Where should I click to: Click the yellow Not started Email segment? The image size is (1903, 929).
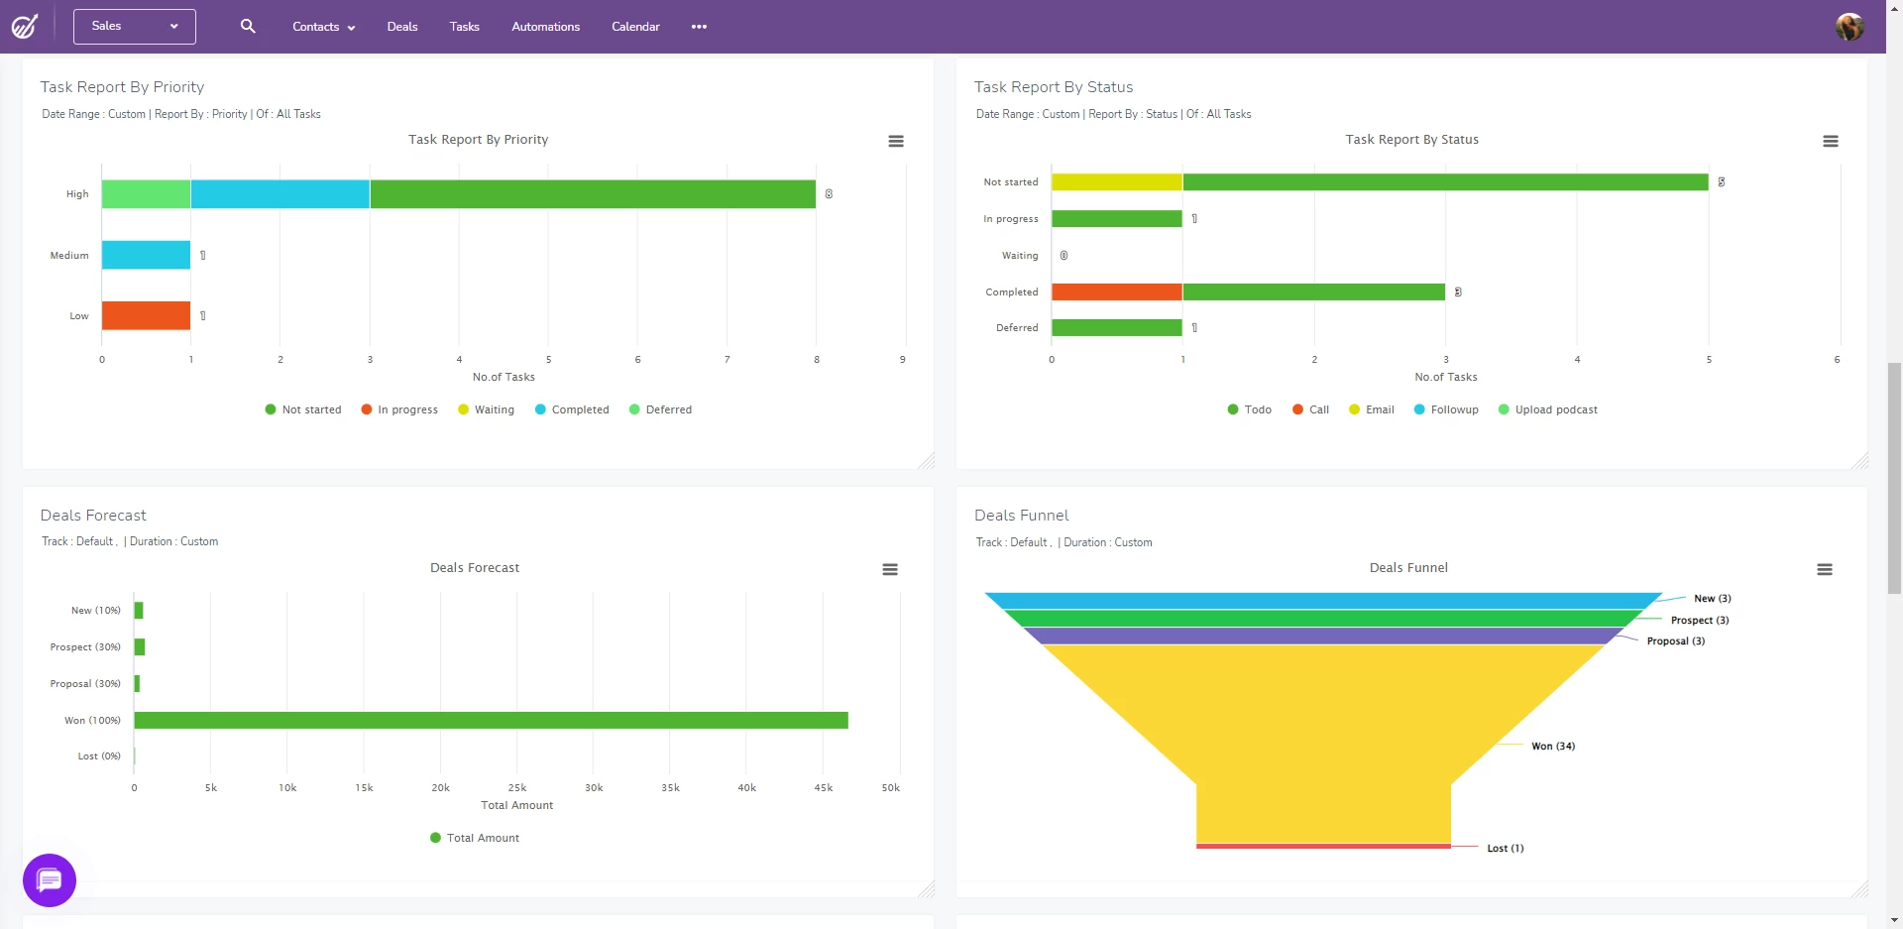click(x=1117, y=181)
